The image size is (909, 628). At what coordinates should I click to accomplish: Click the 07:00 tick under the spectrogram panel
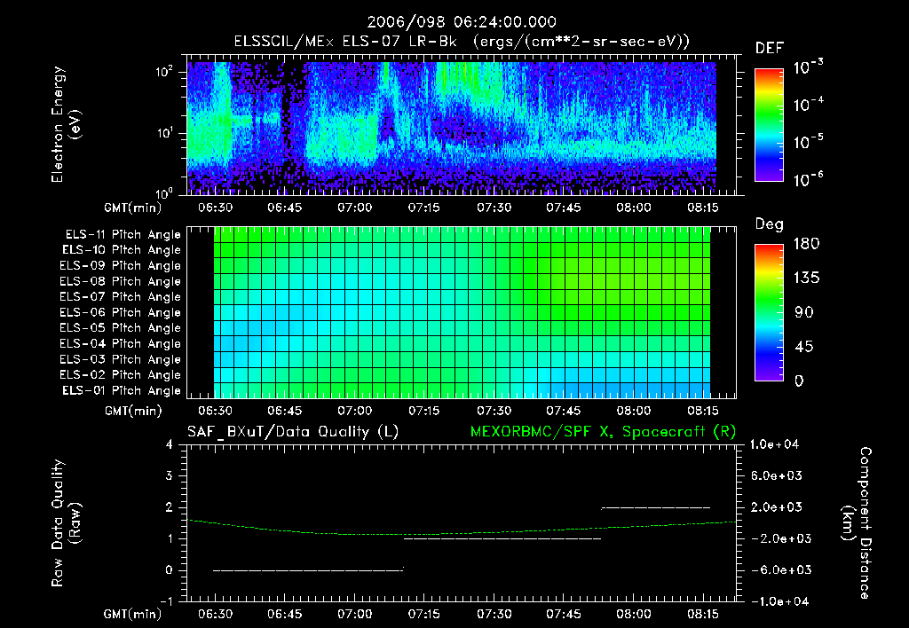pyautogui.click(x=354, y=208)
